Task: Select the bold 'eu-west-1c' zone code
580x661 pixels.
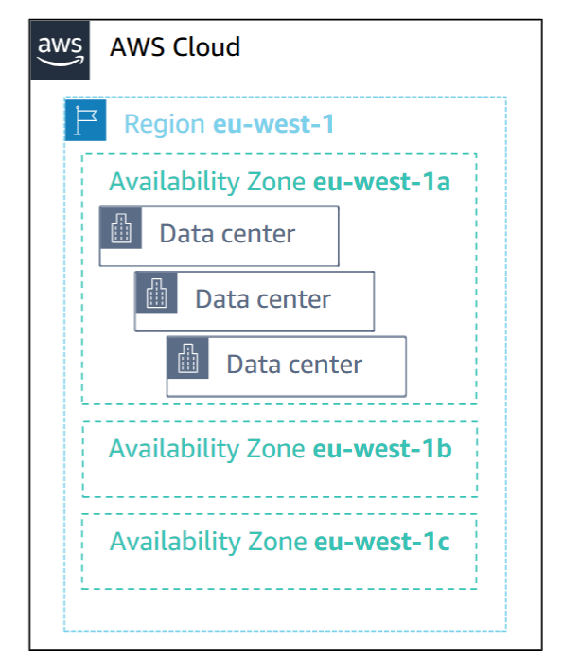Action: click(381, 542)
